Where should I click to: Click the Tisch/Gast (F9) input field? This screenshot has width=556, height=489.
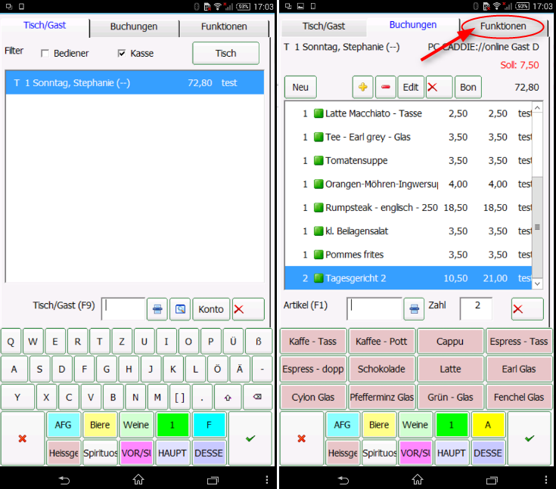point(123,309)
